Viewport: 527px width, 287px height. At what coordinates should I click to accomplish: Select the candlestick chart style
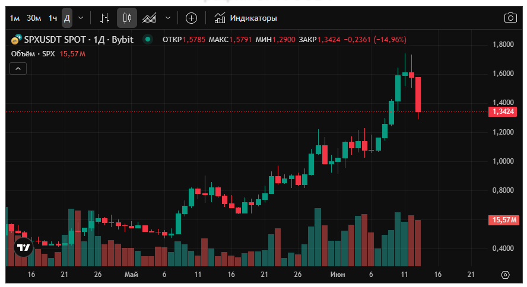[127, 18]
